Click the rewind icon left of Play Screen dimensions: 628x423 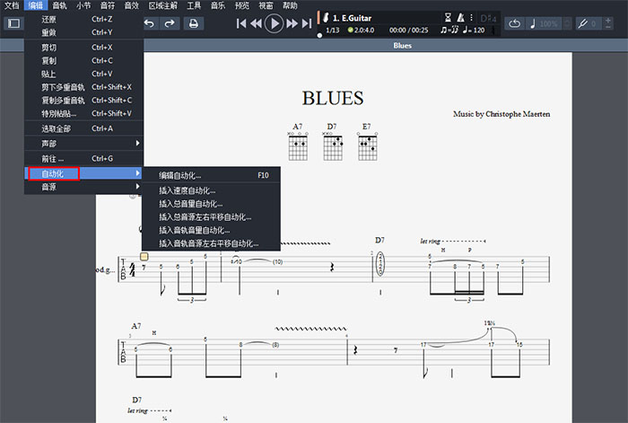[x=257, y=23]
